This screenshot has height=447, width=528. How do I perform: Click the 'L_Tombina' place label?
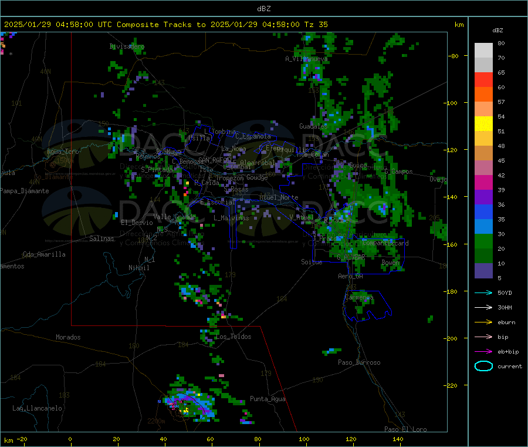[220, 132]
